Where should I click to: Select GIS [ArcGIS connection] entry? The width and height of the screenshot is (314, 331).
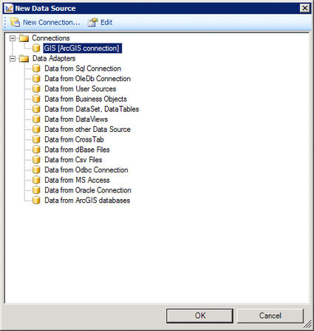83,48
